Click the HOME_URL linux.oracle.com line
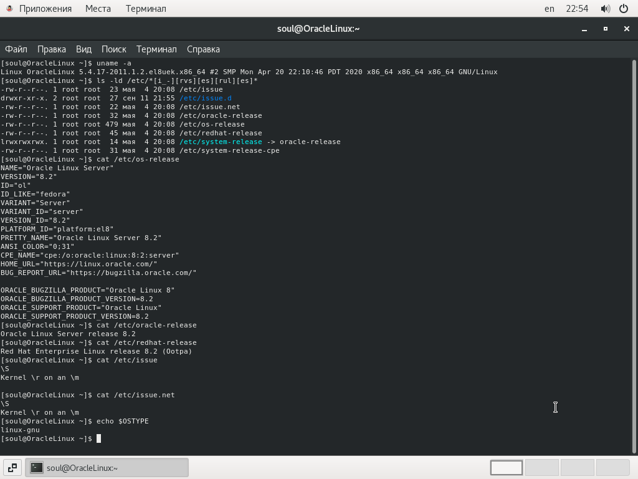This screenshot has height=479, width=638. click(79, 264)
